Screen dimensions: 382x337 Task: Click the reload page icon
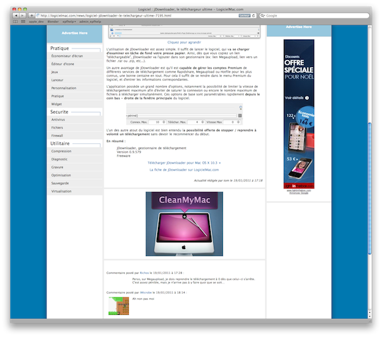(253, 15)
